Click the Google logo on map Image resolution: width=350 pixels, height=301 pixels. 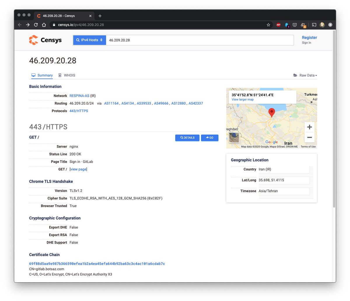point(272,142)
